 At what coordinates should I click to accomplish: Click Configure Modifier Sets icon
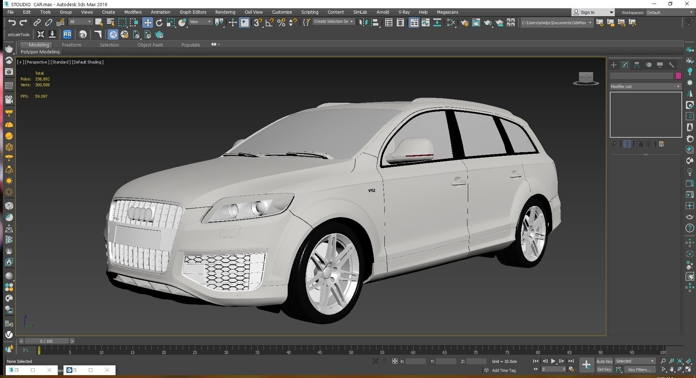point(661,144)
